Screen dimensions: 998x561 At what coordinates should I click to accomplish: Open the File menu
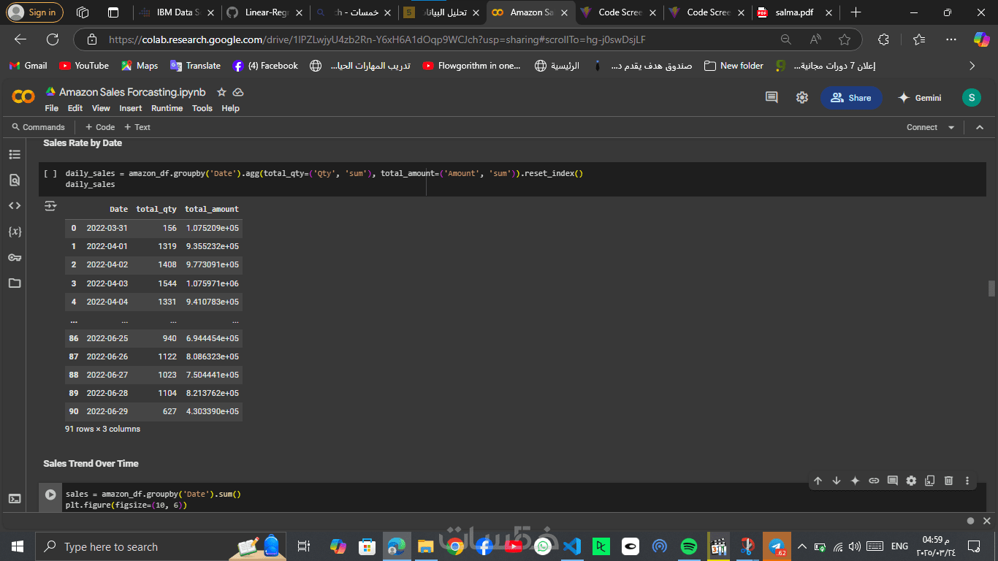[51, 108]
